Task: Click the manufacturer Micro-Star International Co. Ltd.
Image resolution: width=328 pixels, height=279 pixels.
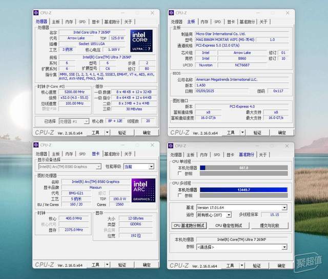Action: pyautogui.click(x=242, y=34)
